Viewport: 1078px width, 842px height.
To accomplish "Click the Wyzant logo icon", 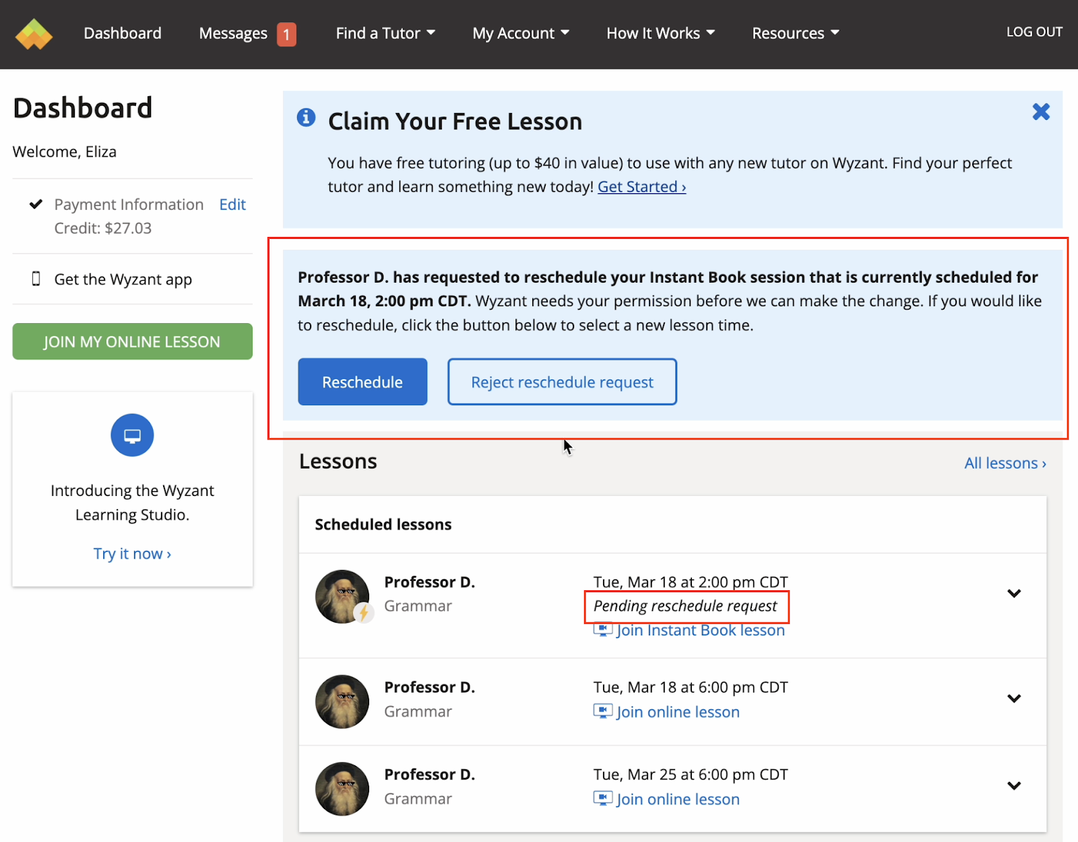I will click(x=34, y=34).
